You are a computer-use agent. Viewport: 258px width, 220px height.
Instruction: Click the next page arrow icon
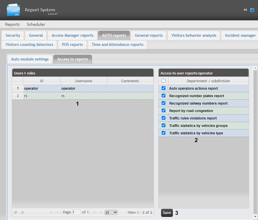pos(95,212)
